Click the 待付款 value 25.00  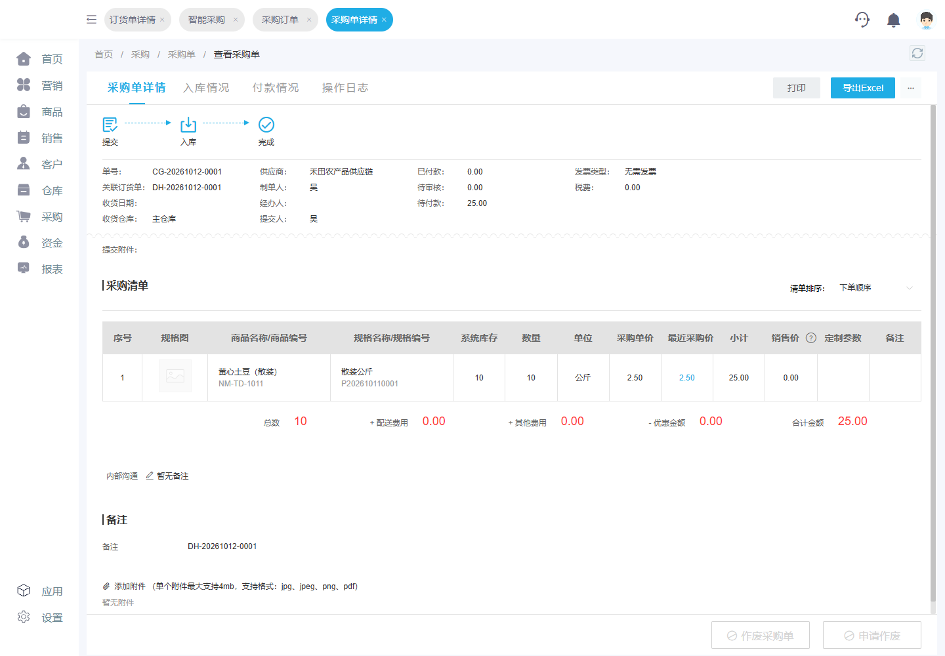[477, 203]
